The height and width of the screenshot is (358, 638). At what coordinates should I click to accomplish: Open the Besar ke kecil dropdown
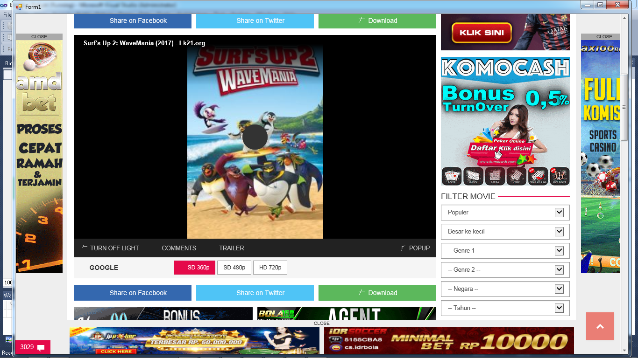pyautogui.click(x=505, y=231)
